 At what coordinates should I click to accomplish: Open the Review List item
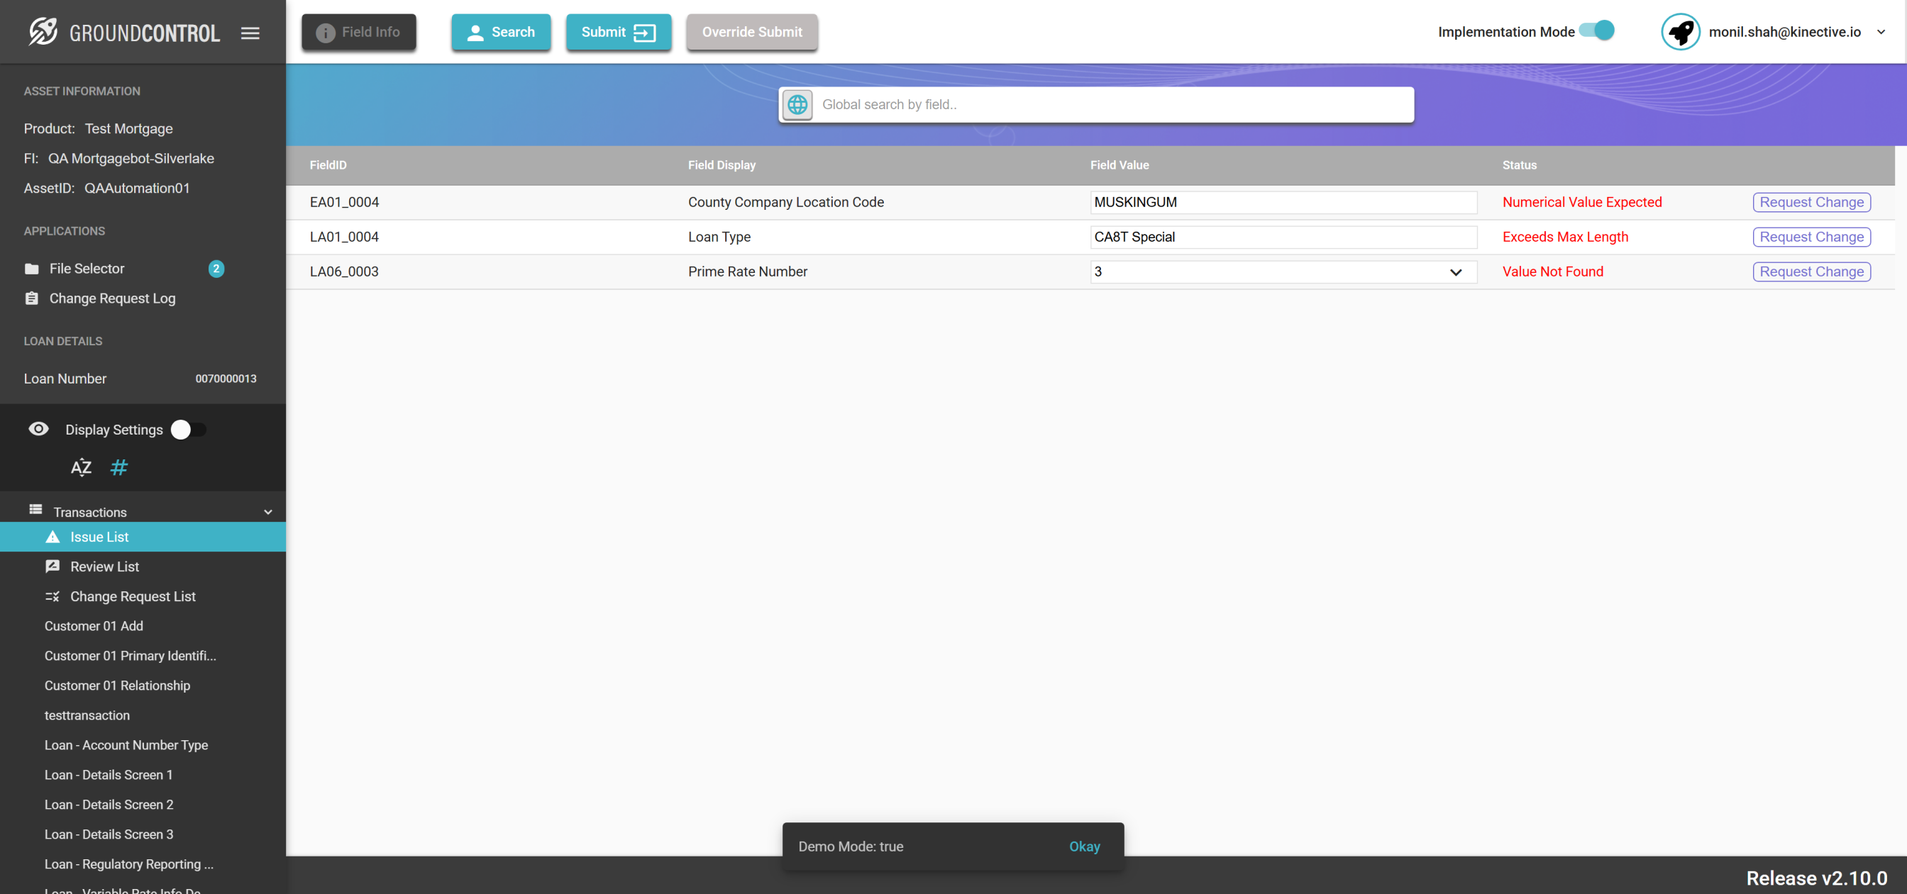point(104,566)
